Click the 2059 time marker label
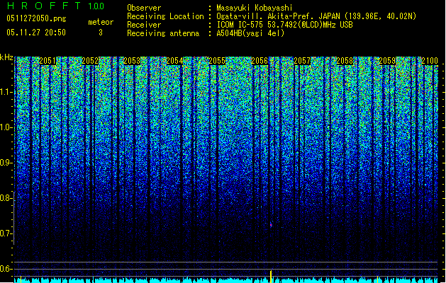This screenshot has width=446, height=283. point(387,61)
